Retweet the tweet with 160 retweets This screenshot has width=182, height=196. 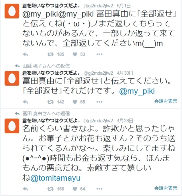(x=50, y=189)
